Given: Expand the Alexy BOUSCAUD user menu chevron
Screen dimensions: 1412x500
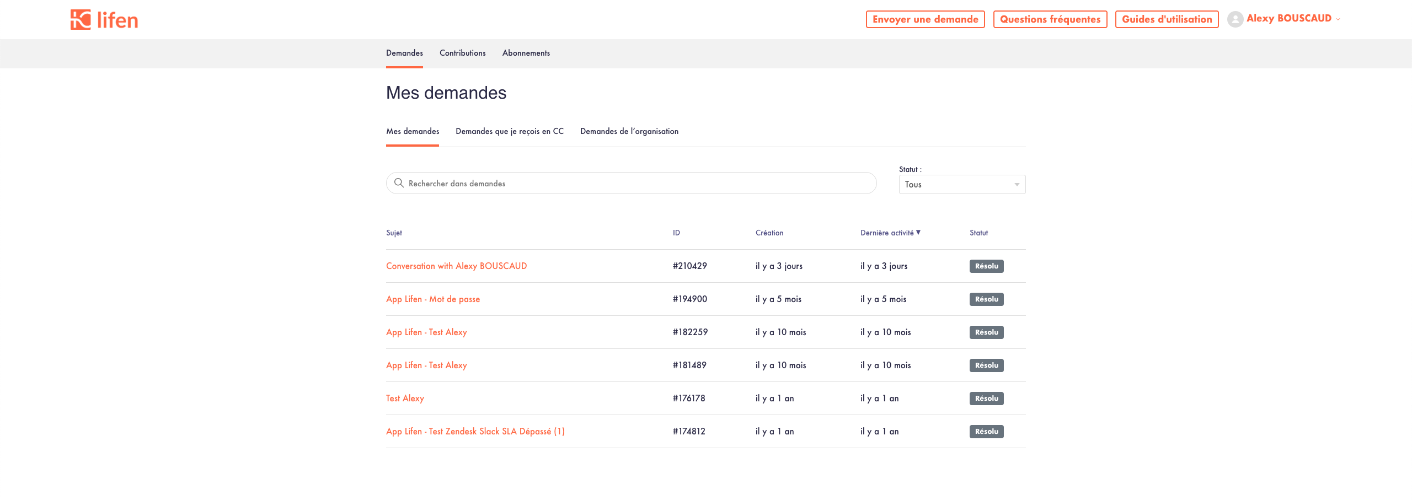Looking at the screenshot, I should (1338, 19).
